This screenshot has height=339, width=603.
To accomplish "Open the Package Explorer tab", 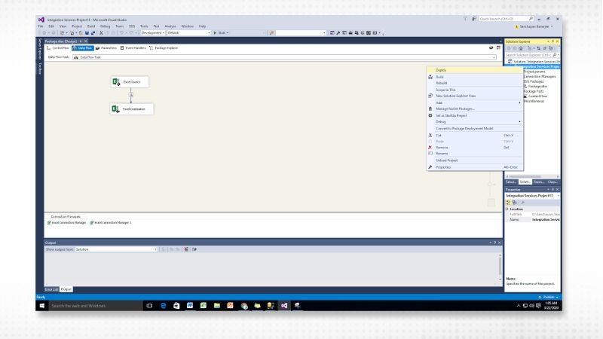I will (x=164, y=48).
